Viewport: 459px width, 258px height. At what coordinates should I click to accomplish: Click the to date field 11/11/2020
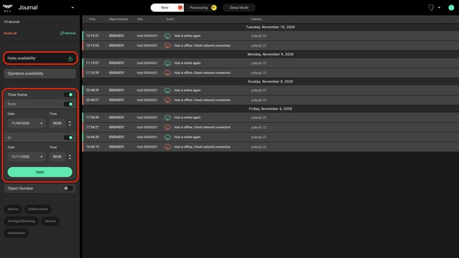(x=26, y=157)
